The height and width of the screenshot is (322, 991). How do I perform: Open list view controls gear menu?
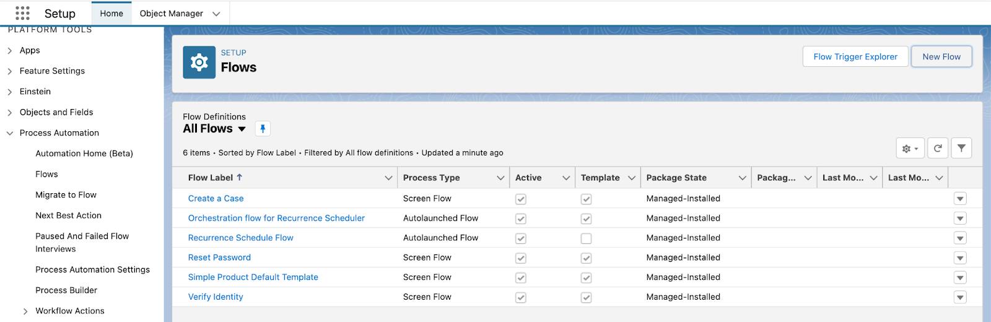point(910,148)
